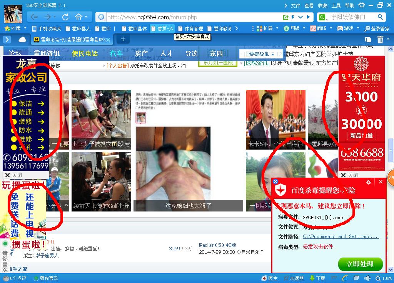Image resolution: width=394 pixels, height=283 pixels.
Task: Click the search box input field
Action: click(352, 17)
